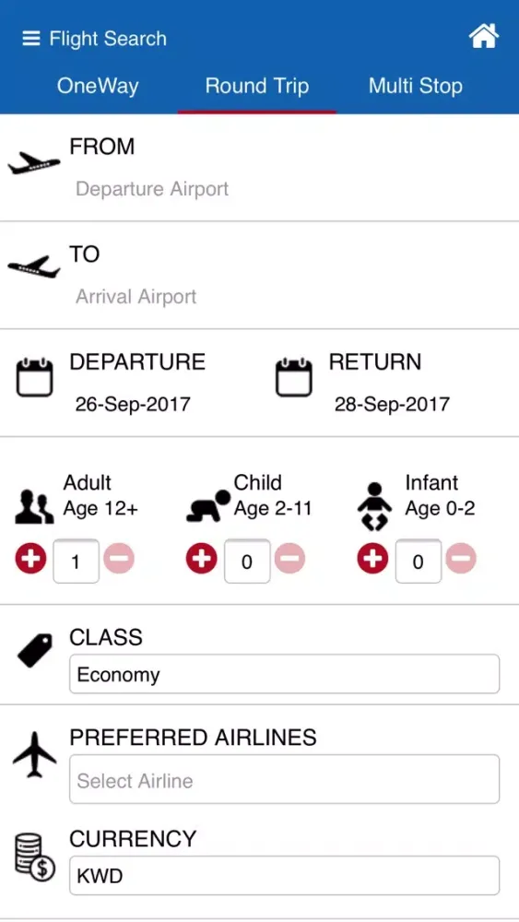This screenshot has width=519, height=922.
Task: Decrease adult count with minus icon
Action: (119, 559)
